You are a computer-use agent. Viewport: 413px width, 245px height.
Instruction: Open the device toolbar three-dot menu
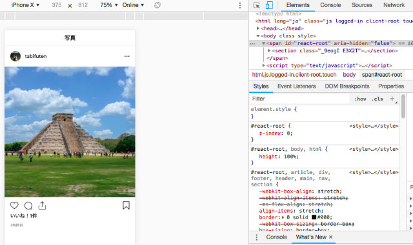[x=239, y=5]
